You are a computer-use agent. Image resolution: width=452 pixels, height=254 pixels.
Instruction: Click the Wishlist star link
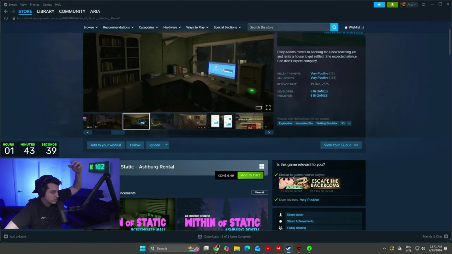coord(354,27)
